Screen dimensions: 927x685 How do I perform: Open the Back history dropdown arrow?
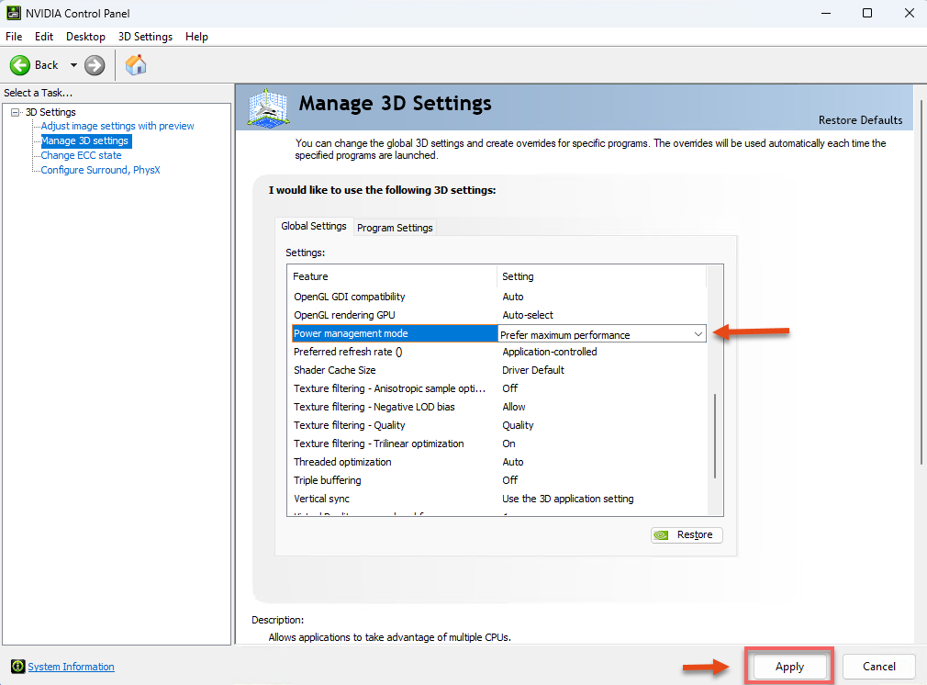(x=73, y=65)
